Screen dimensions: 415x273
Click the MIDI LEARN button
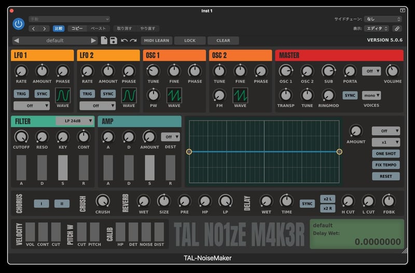(157, 40)
